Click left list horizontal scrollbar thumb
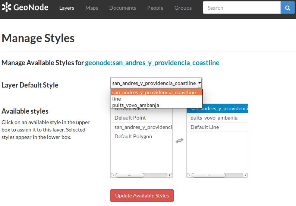Image resolution: width=296 pixels, height=206 pixels. [130, 175]
